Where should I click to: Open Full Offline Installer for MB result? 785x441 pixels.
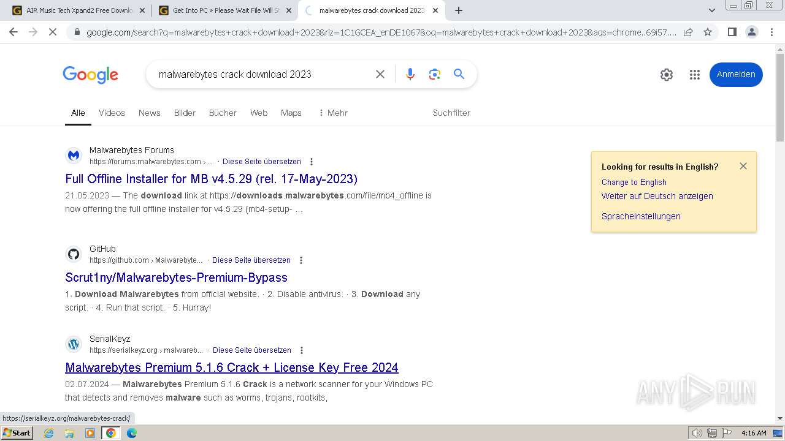coord(212,179)
